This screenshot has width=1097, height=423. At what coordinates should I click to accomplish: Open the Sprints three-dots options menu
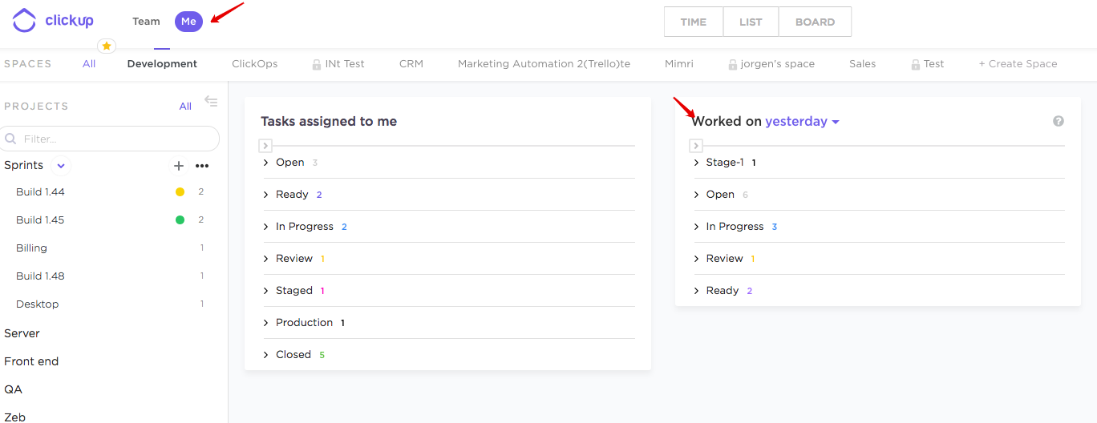[202, 166]
